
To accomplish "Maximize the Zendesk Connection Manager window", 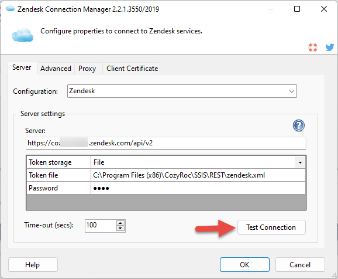I will [297, 9].
